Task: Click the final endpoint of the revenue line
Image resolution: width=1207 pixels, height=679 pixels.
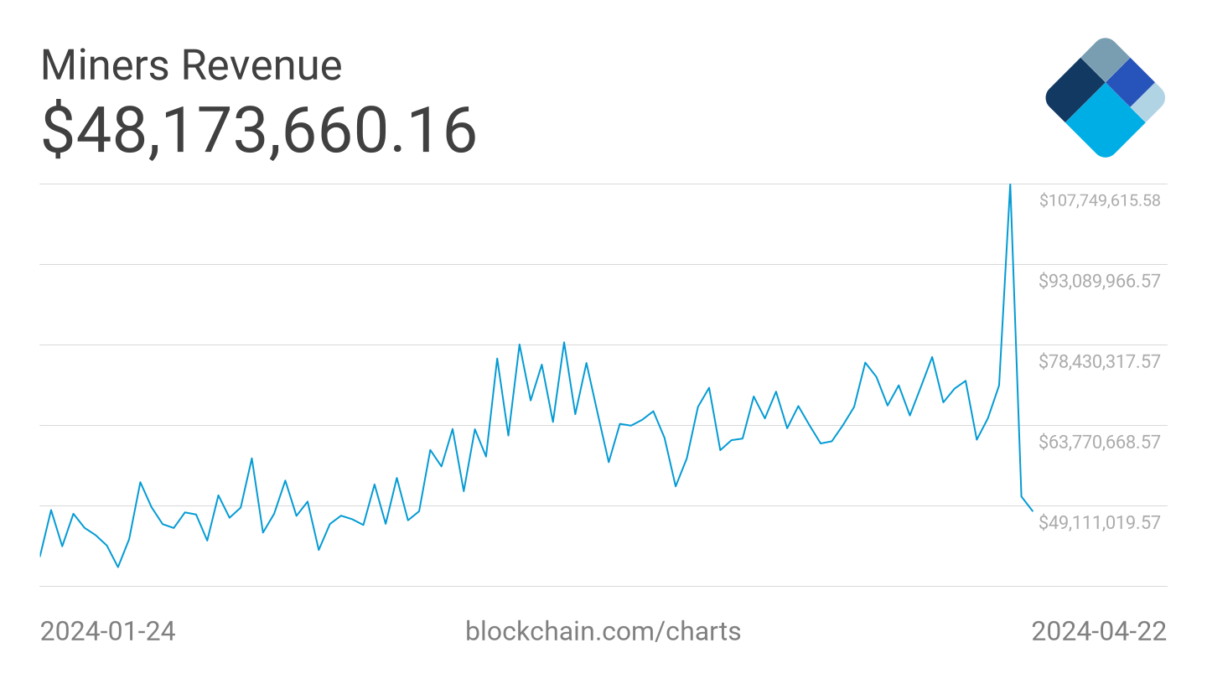Action: 1033,511
